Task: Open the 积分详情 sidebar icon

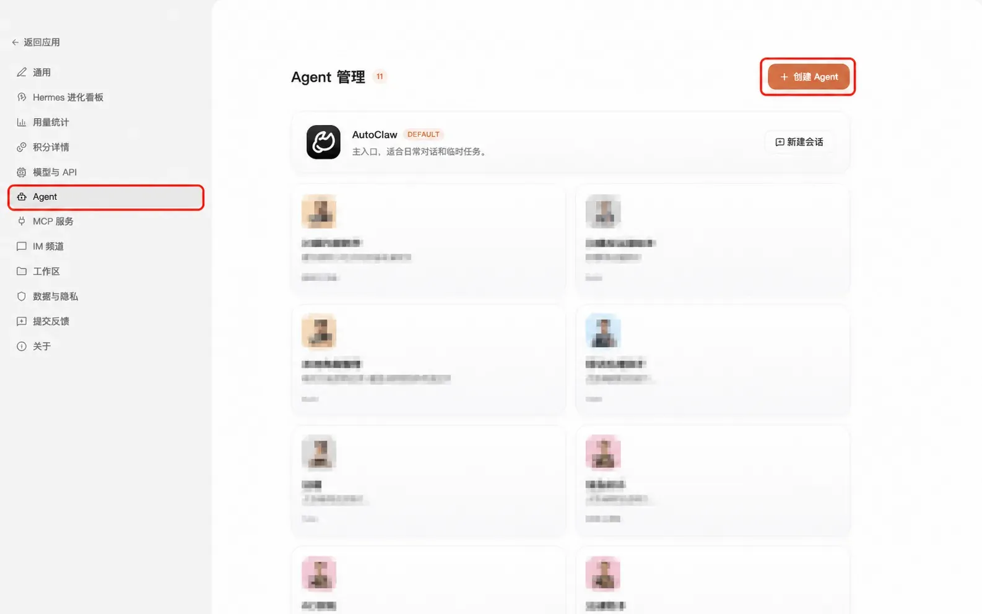Action: pos(22,147)
